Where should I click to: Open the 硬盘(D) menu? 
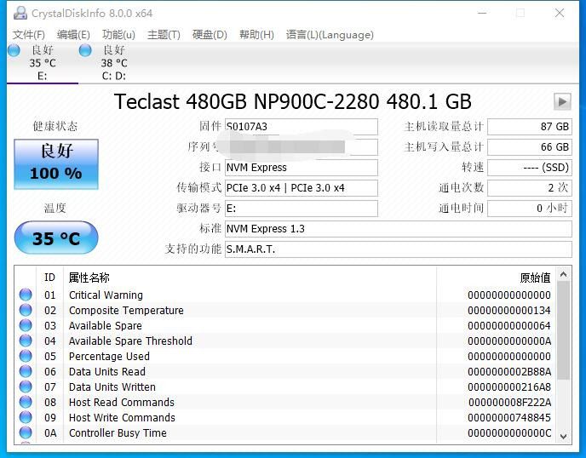(210, 35)
